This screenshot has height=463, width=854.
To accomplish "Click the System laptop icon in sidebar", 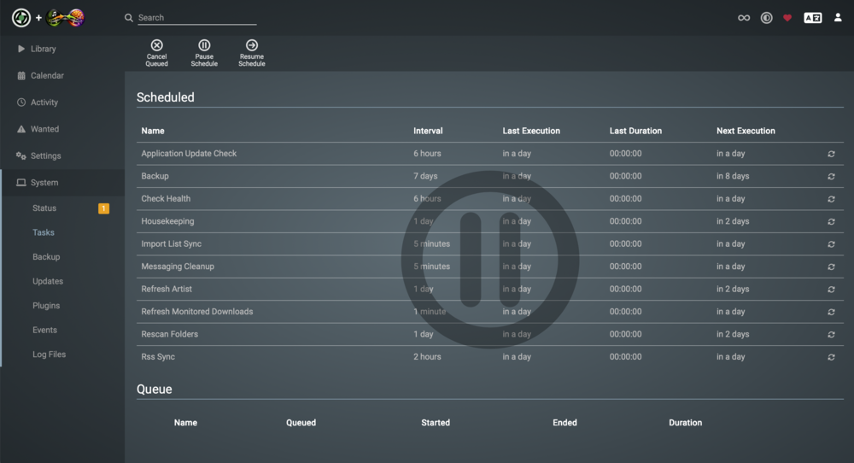I will click(21, 183).
